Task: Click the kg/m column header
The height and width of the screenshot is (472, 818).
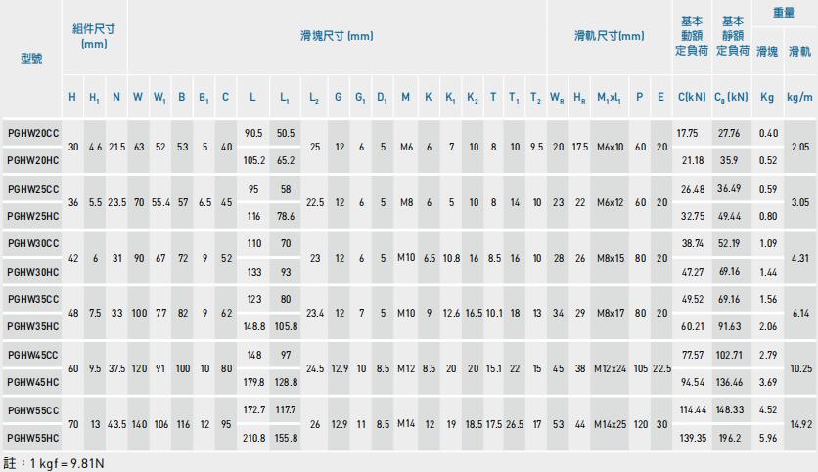Action: pos(800,98)
